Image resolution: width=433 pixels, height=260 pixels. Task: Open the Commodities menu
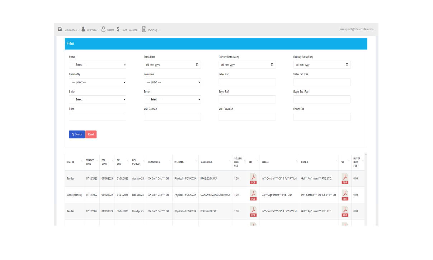(x=68, y=30)
